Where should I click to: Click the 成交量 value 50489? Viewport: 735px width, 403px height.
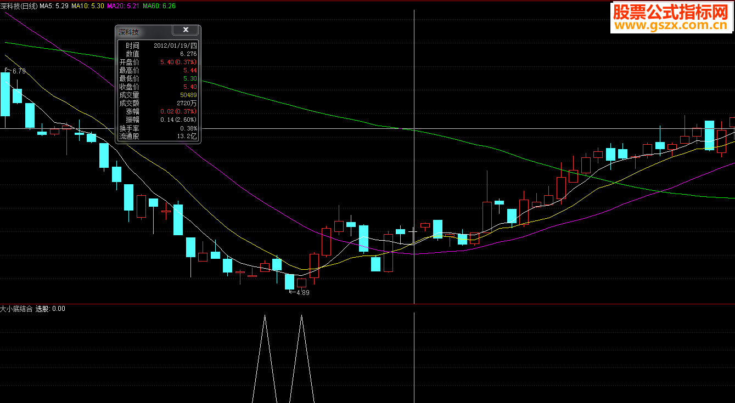click(x=188, y=95)
